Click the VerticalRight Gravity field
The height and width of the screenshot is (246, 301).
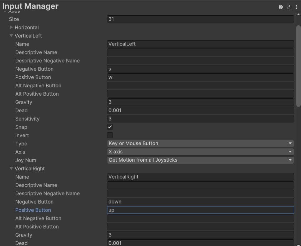[201, 235]
